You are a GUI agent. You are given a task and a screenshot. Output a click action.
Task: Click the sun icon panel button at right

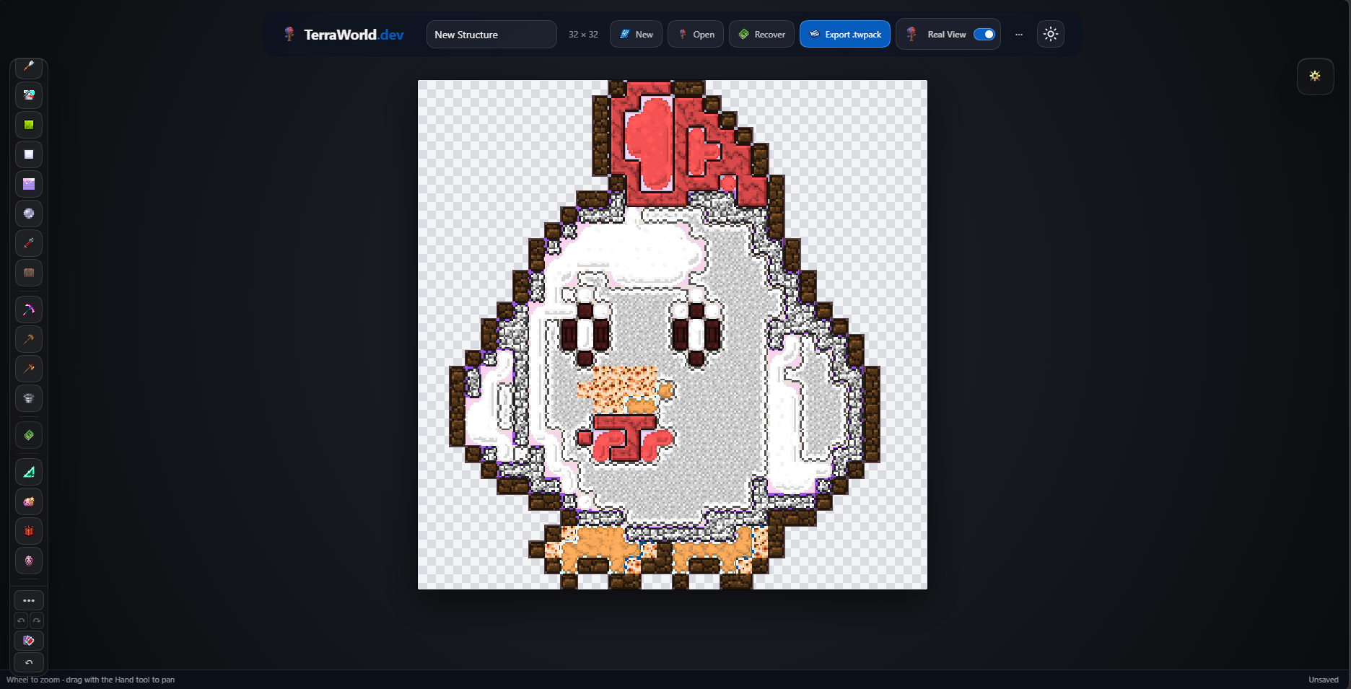pyautogui.click(x=1315, y=76)
